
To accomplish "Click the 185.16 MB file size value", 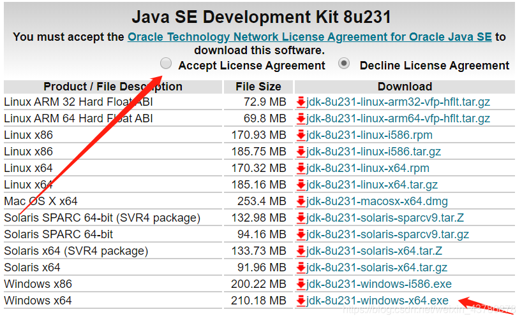I will (x=258, y=185).
